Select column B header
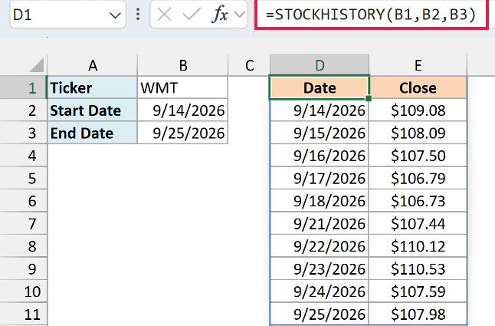 coord(183,65)
